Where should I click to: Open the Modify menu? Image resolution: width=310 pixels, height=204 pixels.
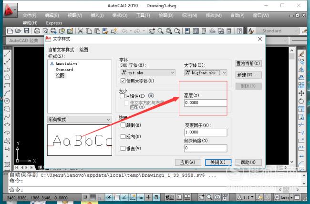(x=214, y=15)
